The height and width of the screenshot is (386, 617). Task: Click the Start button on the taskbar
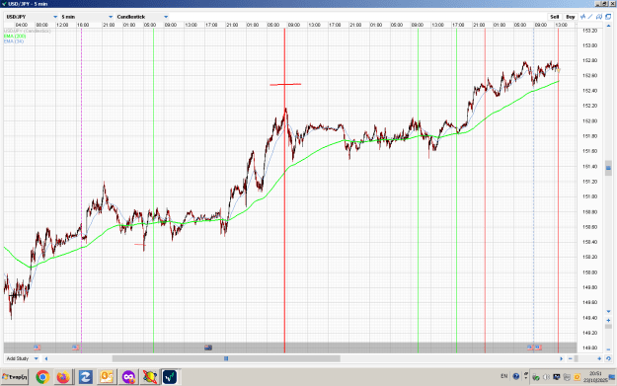[15, 377]
